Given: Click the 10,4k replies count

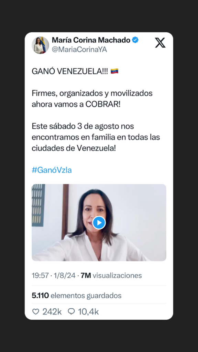Looking at the screenshot, I should [x=88, y=311].
